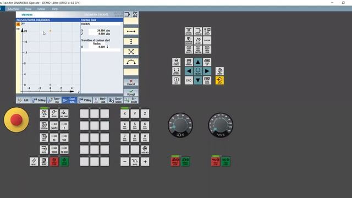The width and height of the screenshot is (352, 198).
Task: Click the Cancel softkey
Action: tap(131, 82)
